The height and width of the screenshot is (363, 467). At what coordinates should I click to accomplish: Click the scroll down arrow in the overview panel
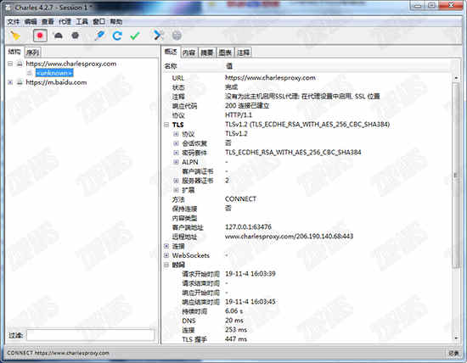click(456, 338)
